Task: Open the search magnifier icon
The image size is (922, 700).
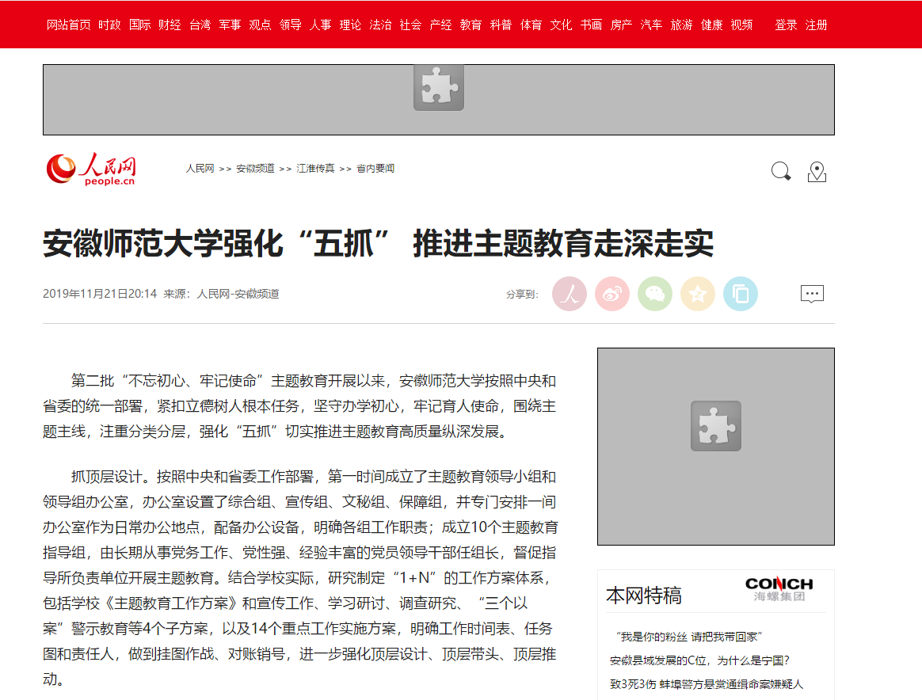Action: click(781, 171)
